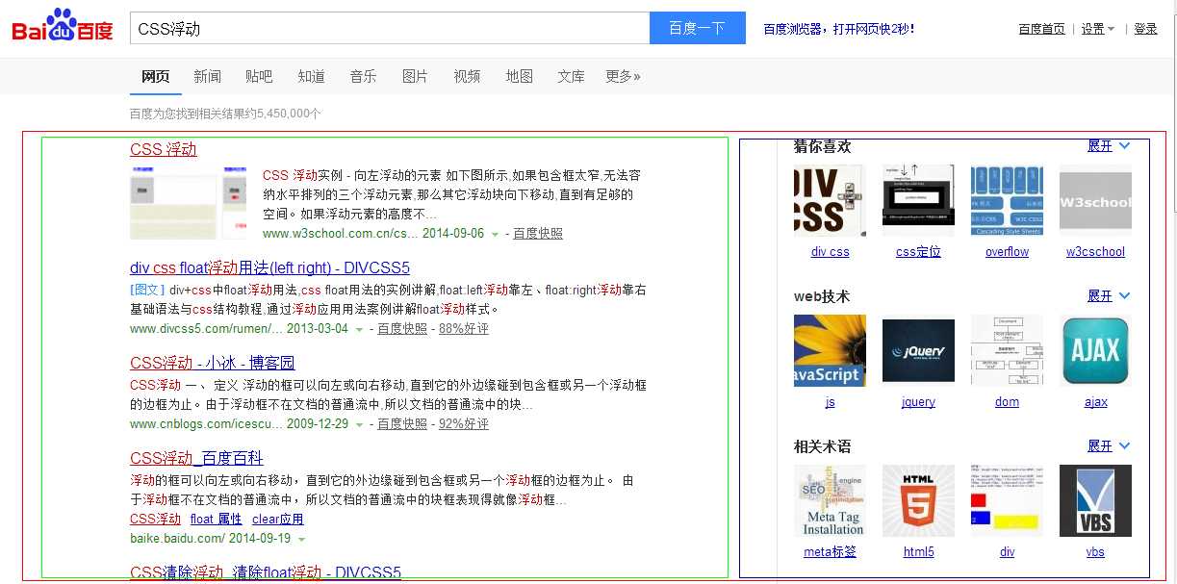Click the 百度一下 search button
This screenshot has height=584, width=1177.
[698, 28]
